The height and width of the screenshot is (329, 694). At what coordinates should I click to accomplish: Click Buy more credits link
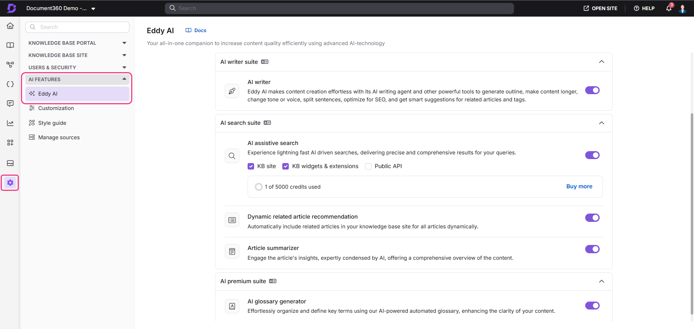pos(579,187)
